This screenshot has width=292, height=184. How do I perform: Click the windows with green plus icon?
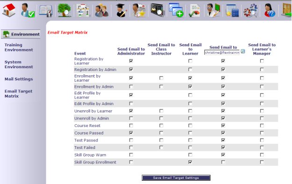(176, 10)
